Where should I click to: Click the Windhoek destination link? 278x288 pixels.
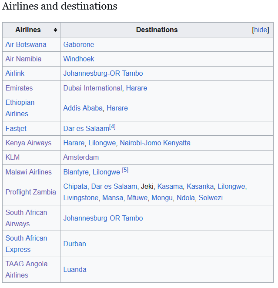click(x=79, y=59)
